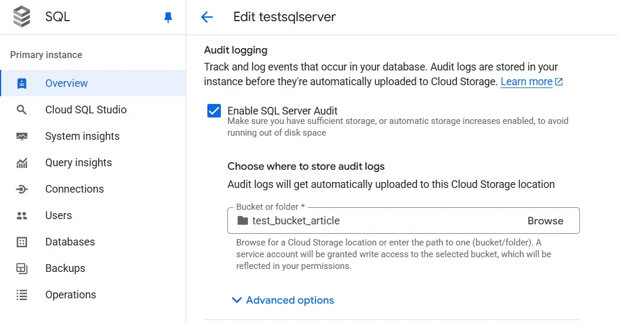
Task: Open the Cloud SQL Studio menu item
Action: 86,110
